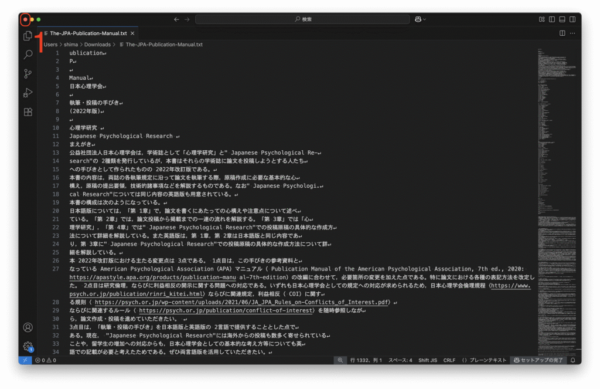Click the "執筆・投稿の手びき" text on line 7

(94, 103)
